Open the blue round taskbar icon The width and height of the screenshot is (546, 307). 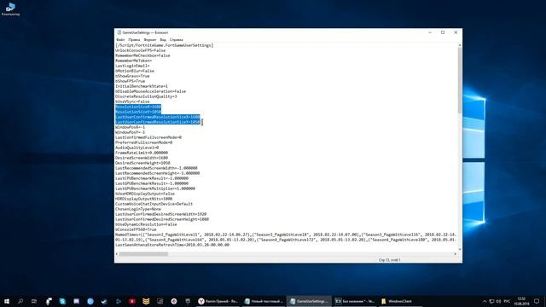pyautogui.click(x=90, y=301)
